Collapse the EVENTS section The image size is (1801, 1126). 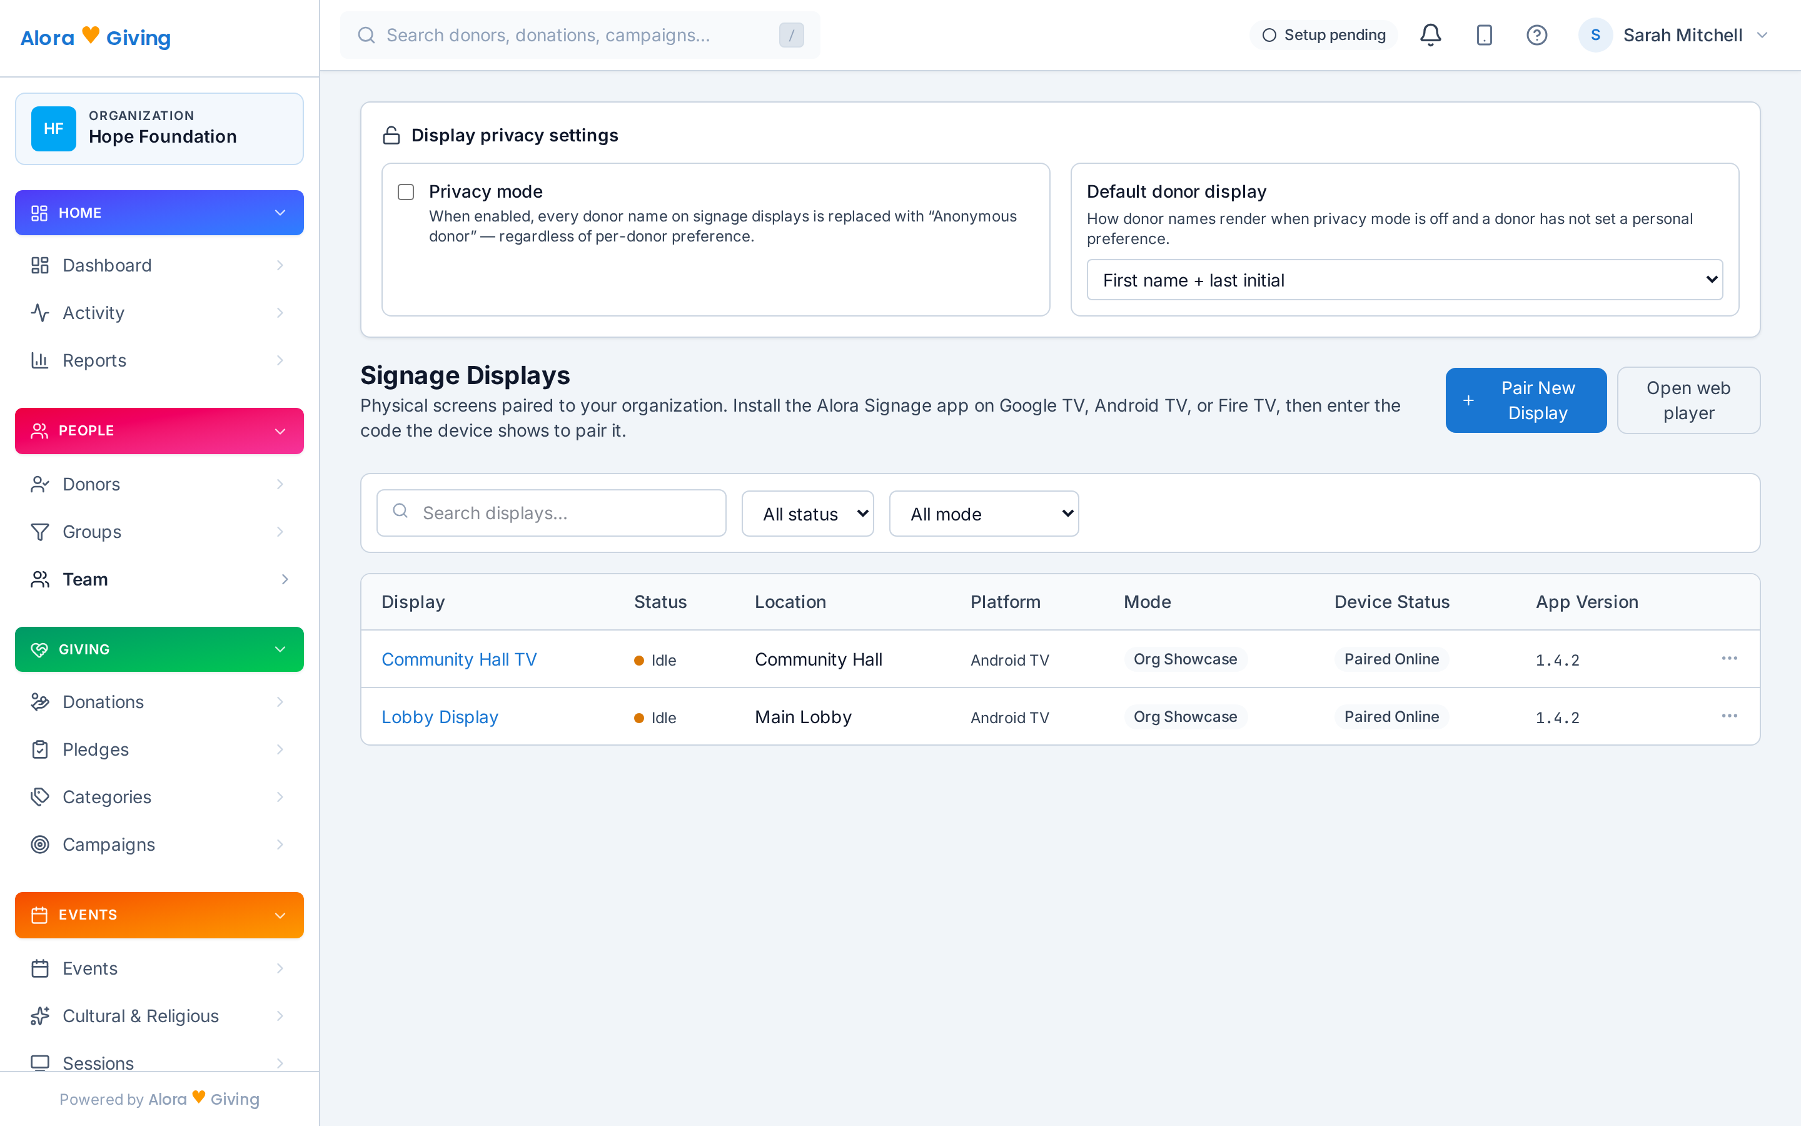pos(159,915)
